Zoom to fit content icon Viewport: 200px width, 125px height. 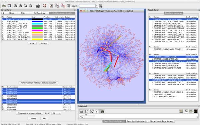30,6
